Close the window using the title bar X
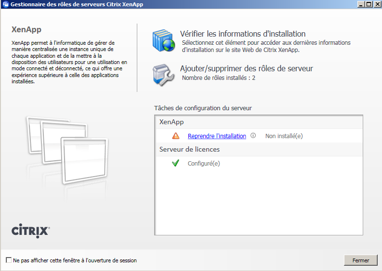Image resolution: width=382 pixels, height=271 pixels. point(377,4)
